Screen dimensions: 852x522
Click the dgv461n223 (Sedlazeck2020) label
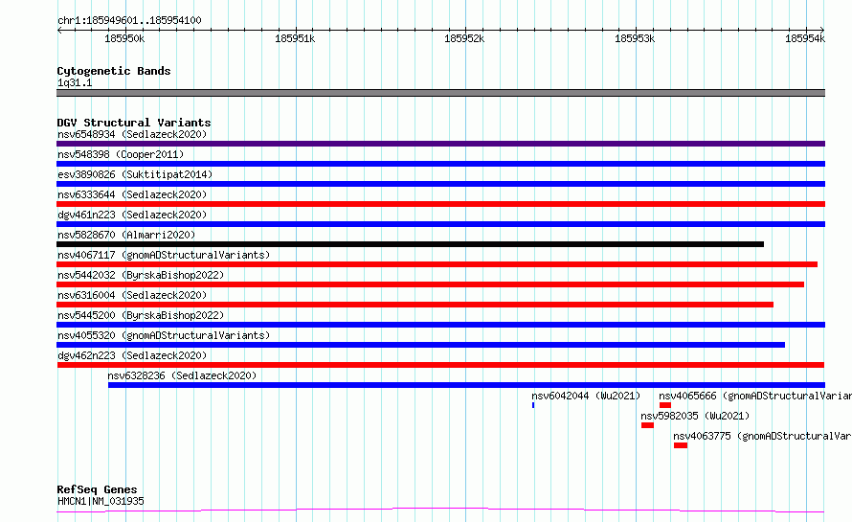pyautogui.click(x=132, y=215)
